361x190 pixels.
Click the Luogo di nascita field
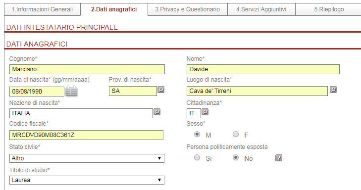point(257,91)
